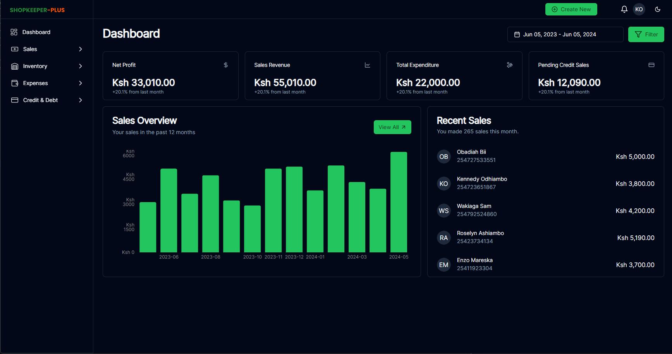The image size is (672, 354).
Task: Click Total Expenditure value Ksh 22,000.00
Action: pyautogui.click(x=428, y=82)
